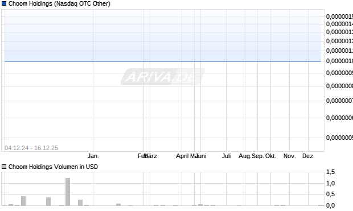
Task: Select the 'Choom Holdings Volumen in USD' label
Action: [53, 167]
